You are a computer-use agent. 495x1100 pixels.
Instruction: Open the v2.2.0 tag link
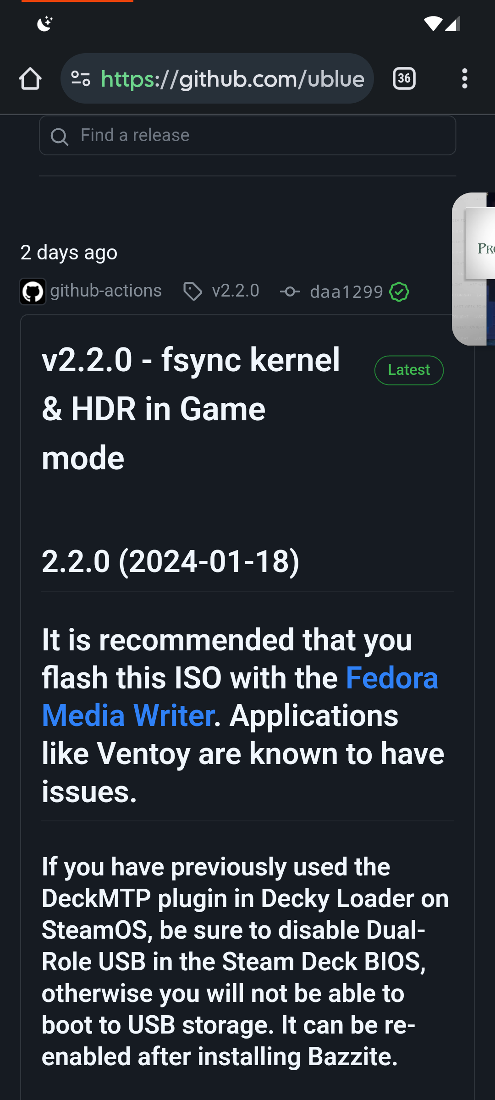(x=236, y=291)
